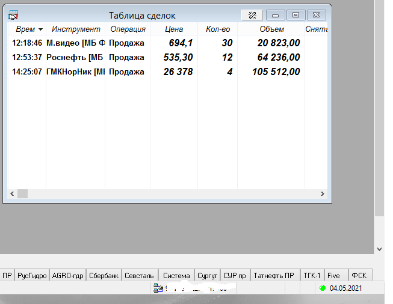
Task: Click Продажа in the М.видео row
Action: [x=126, y=43]
